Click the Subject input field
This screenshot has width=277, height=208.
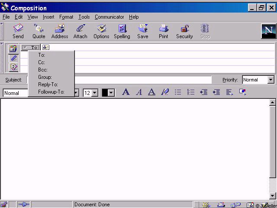tap(119, 80)
